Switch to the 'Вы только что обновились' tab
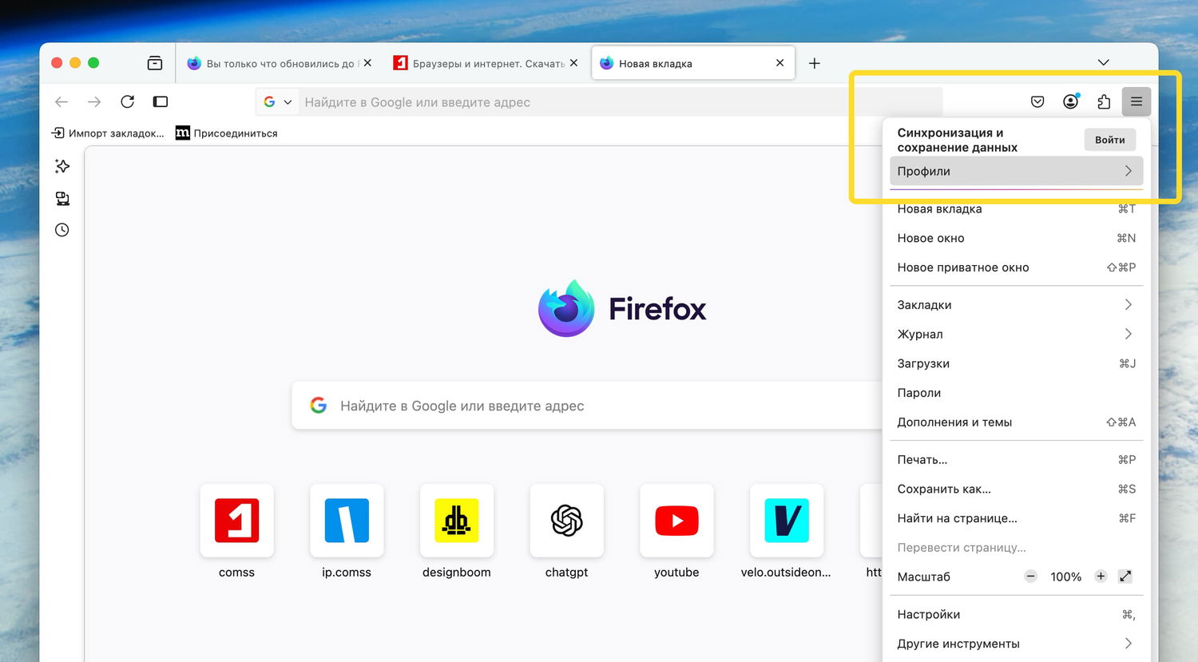 tap(280, 63)
